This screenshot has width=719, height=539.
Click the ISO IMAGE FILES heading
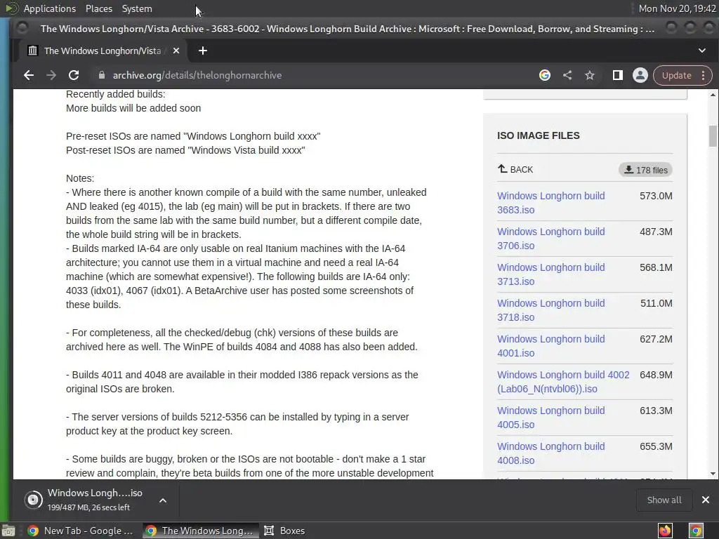pyautogui.click(x=539, y=135)
